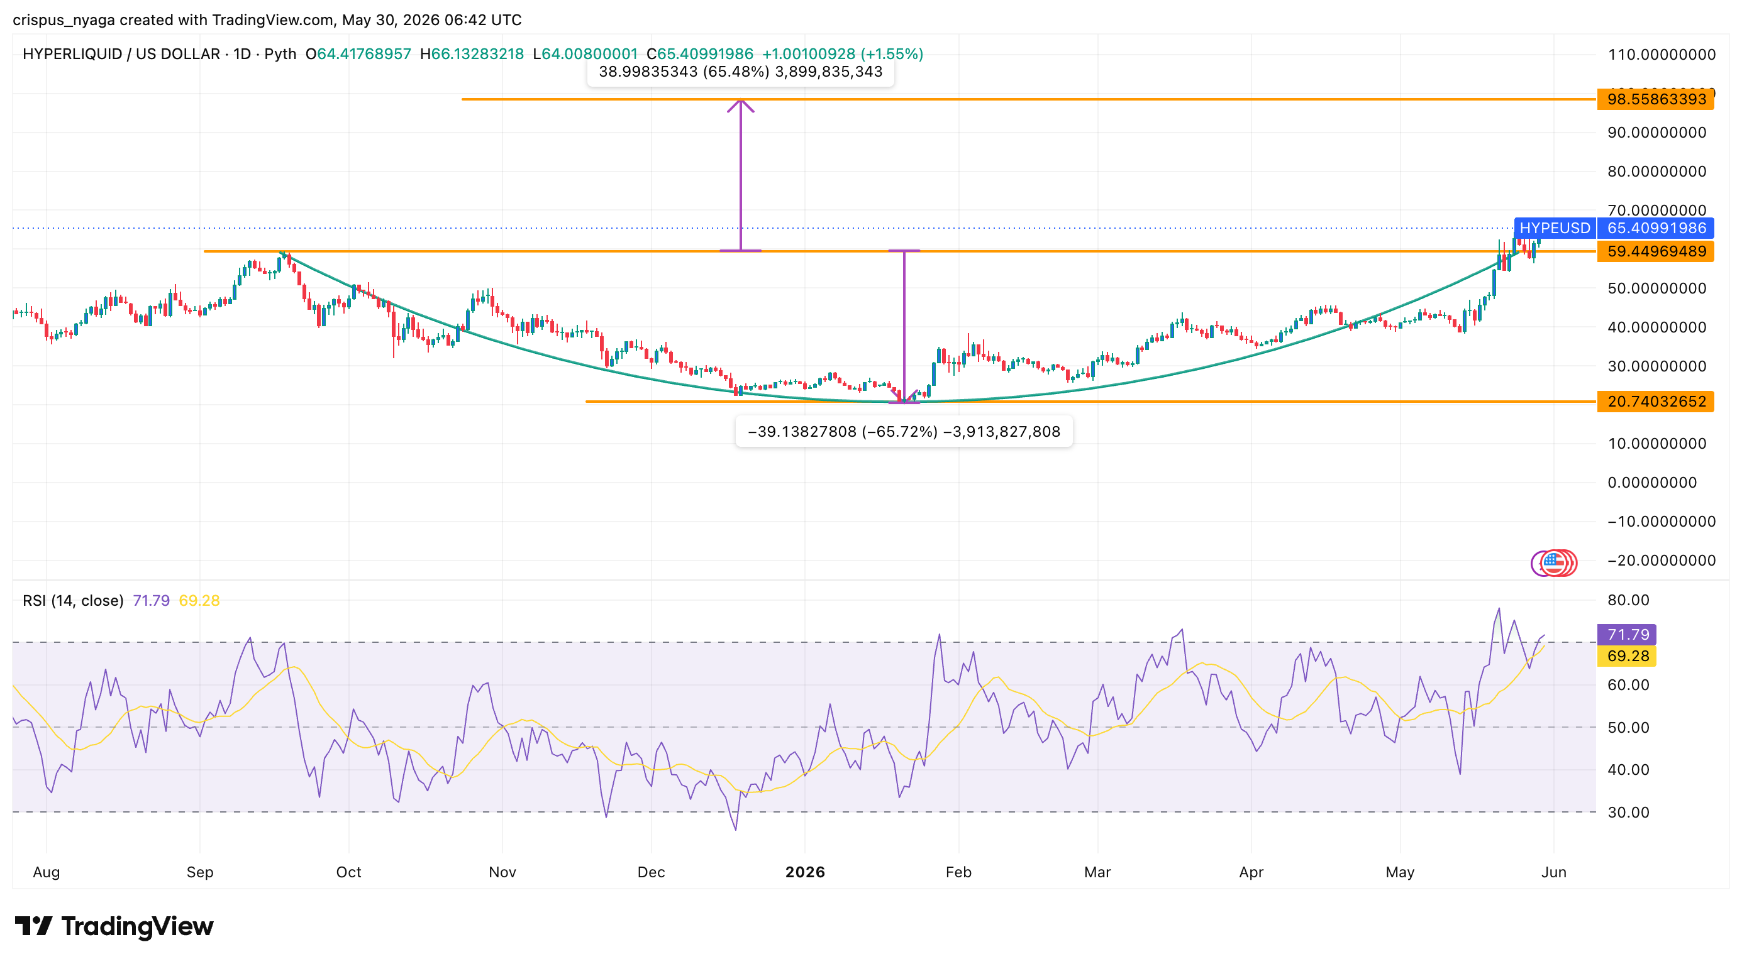The height and width of the screenshot is (964, 1742).
Task: Click the change value +1.00100928 (+1.55%)
Action: [x=842, y=54]
